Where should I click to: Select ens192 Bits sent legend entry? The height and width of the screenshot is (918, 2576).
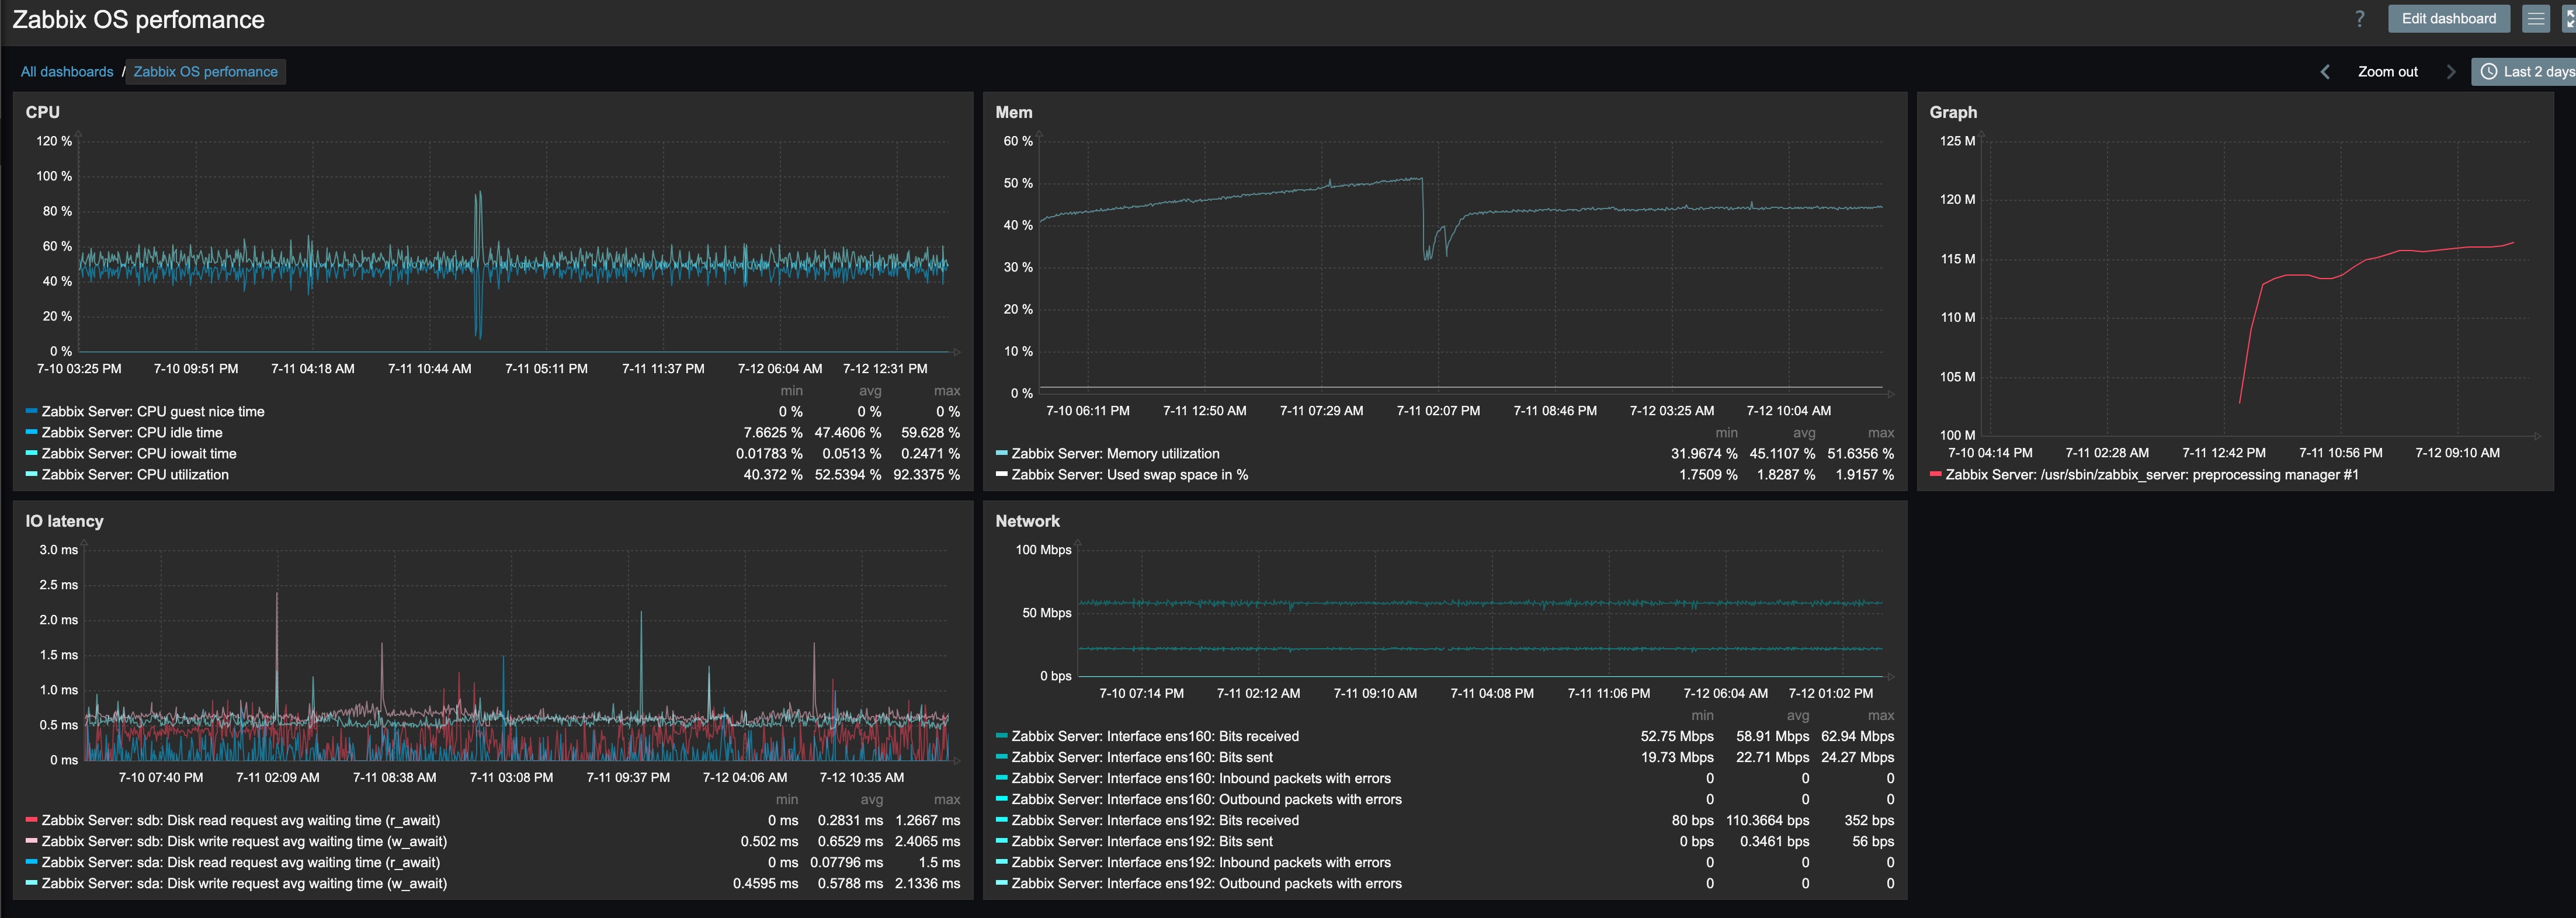click(1142, 841)
